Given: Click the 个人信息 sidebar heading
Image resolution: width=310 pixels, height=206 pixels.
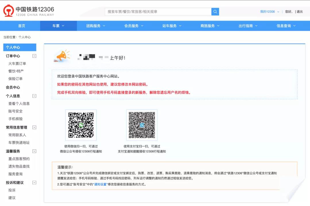Looking at the screenshot, I should 13,96.
